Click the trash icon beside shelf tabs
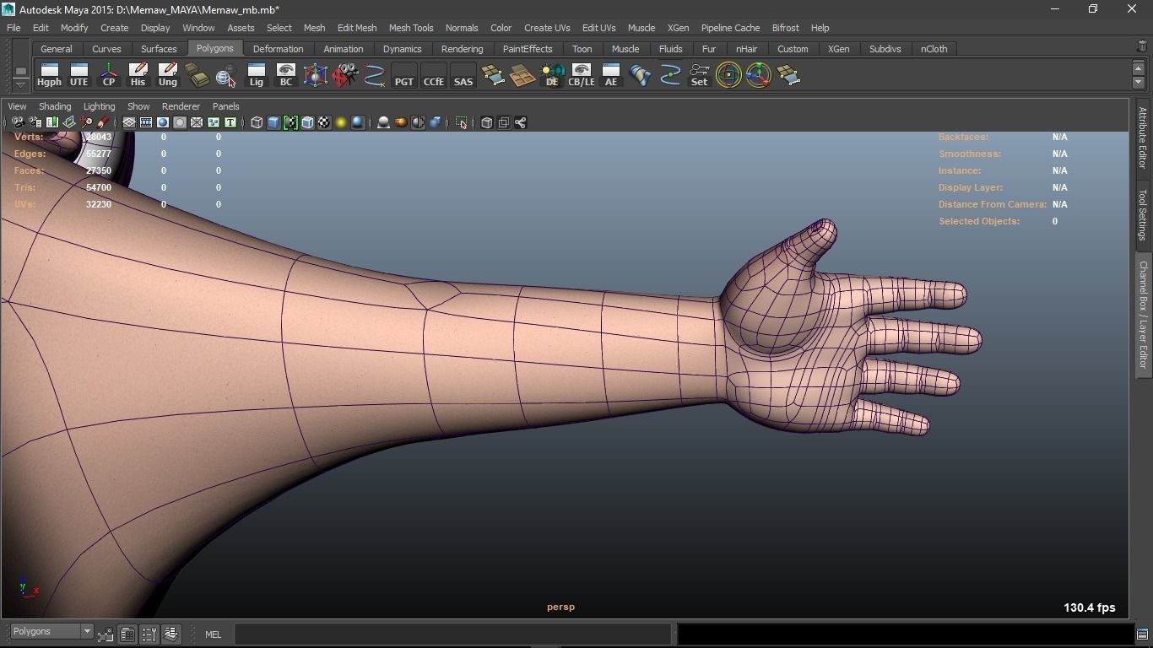Screen dimensions: 1153x648 point(1142,46)
